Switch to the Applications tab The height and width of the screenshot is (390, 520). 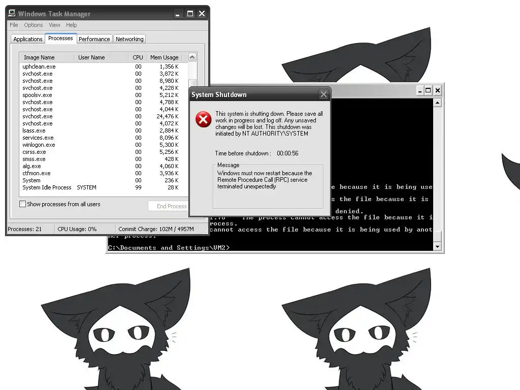pos(28,39)
